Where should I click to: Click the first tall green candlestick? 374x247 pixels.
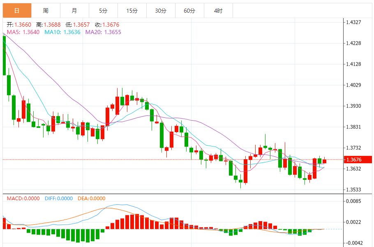[4, 56]
